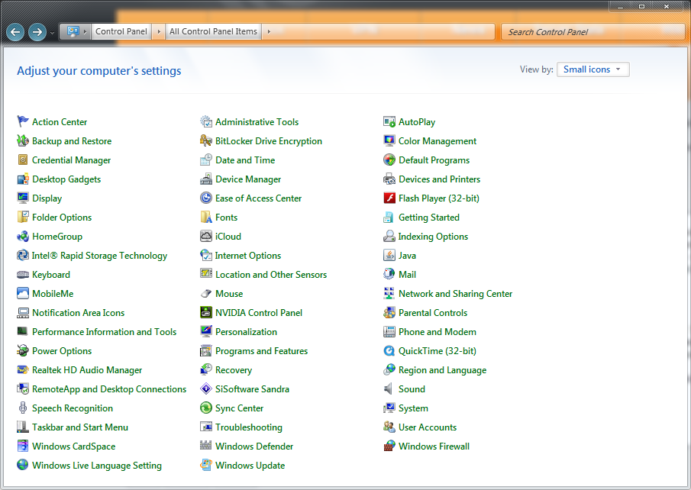Open Parental Controls link
691x490 pixels.
(433, 312)
